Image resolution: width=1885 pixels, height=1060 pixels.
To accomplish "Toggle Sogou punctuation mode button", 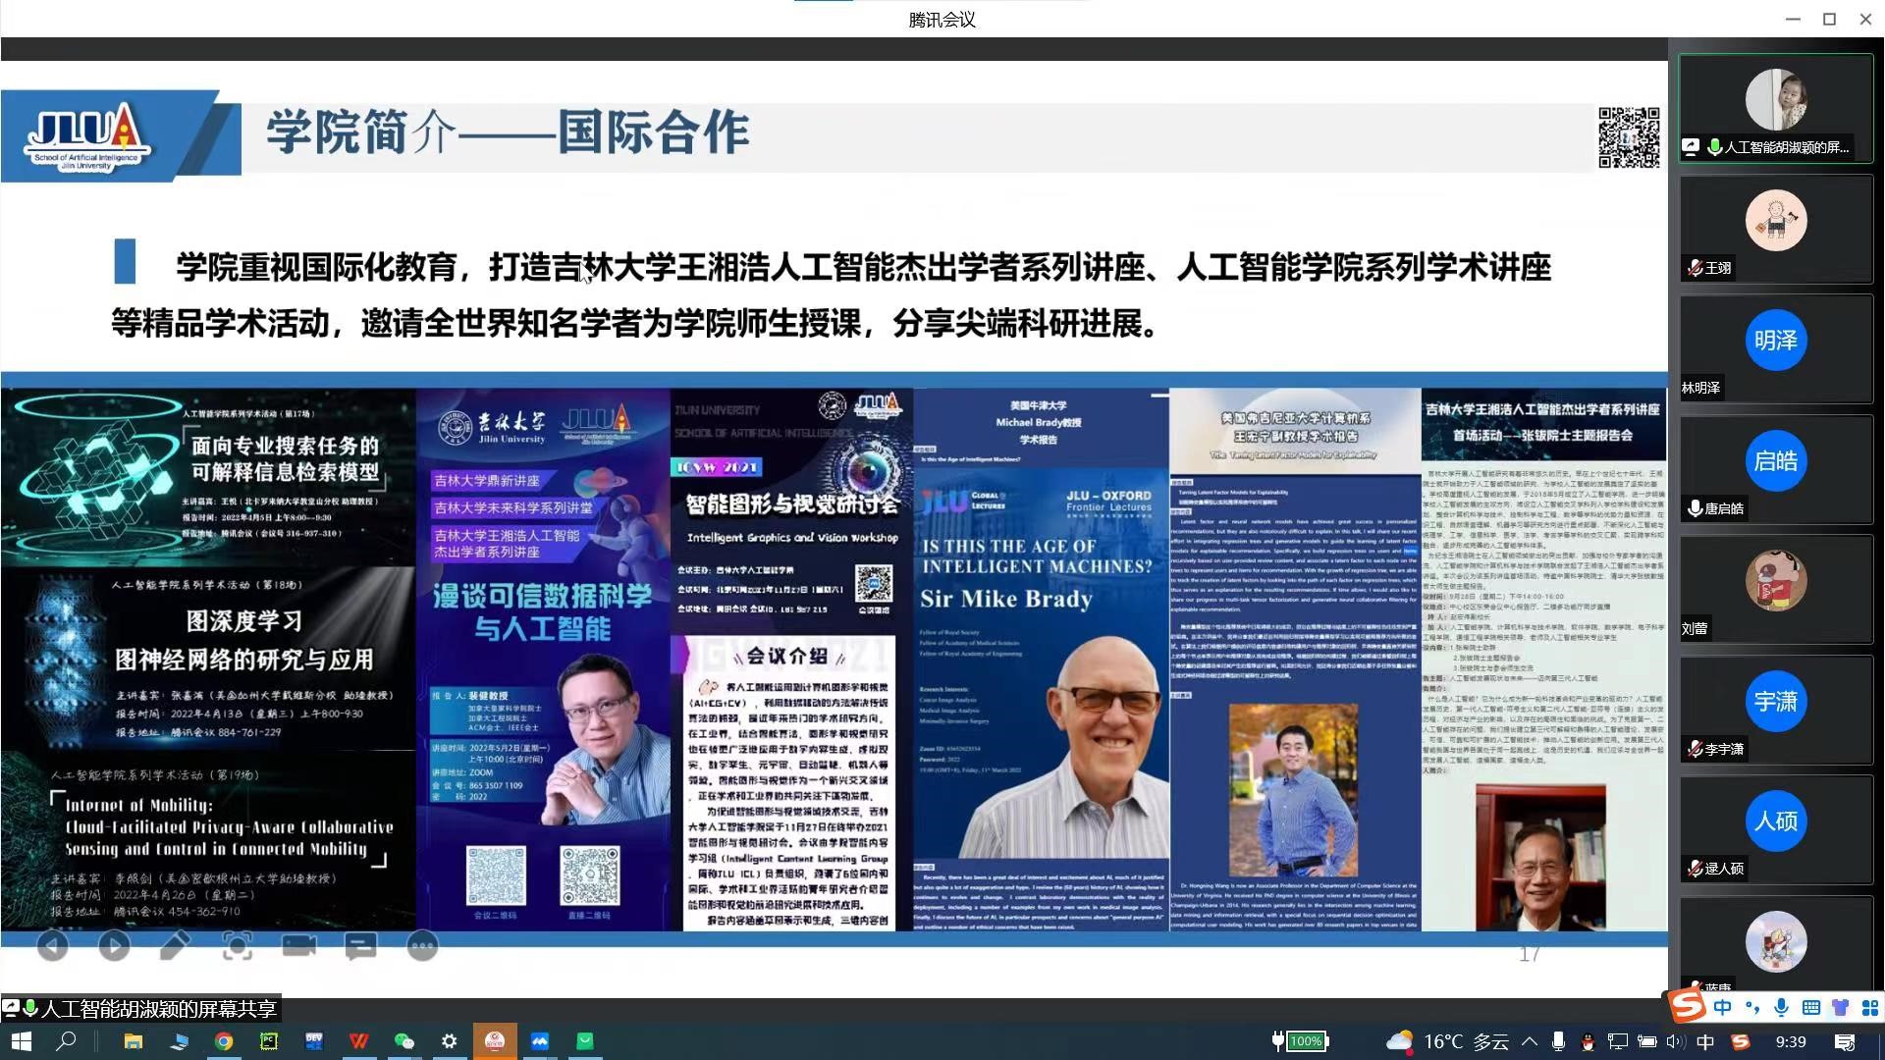I will point(1752,1008).
